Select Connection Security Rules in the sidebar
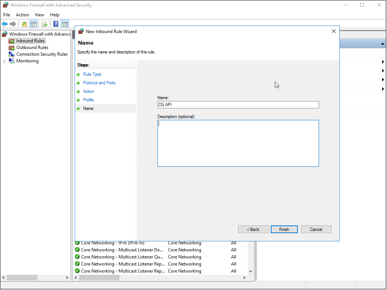This screenshot has height=290, width=387. pos(42,54)
